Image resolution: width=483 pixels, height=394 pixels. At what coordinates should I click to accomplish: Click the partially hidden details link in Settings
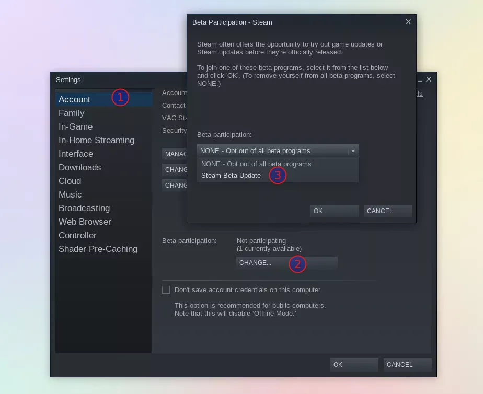[420, 94]
